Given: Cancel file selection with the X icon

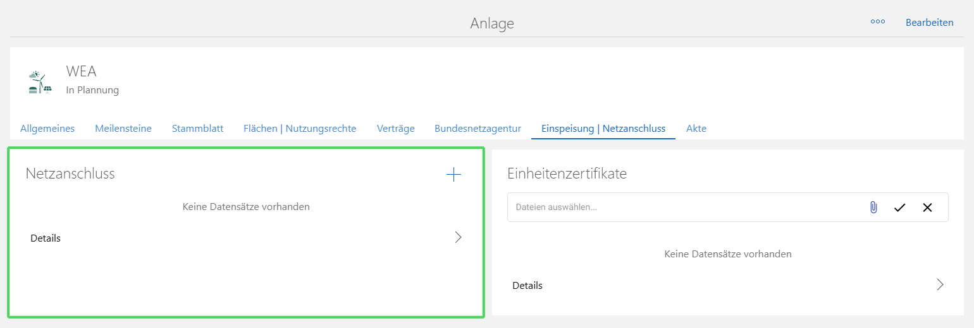Looking at the screenshot, I should 927,207.
